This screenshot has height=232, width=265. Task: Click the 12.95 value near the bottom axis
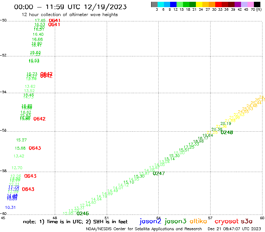(x=68, y=213)
